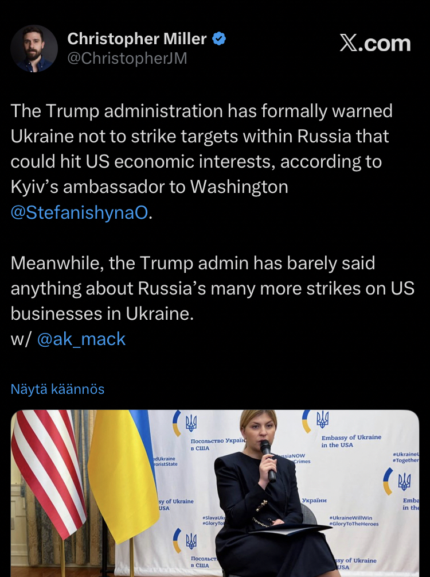The height and width of the screenshot is (577, 430).
Task: Click the paragraph starting 'The Trump administration'
Action: [x=201, y=161]
